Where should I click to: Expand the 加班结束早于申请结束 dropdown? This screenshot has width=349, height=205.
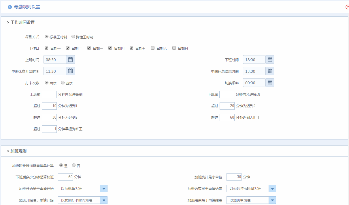pyautogui.click(x=272, y=189)
